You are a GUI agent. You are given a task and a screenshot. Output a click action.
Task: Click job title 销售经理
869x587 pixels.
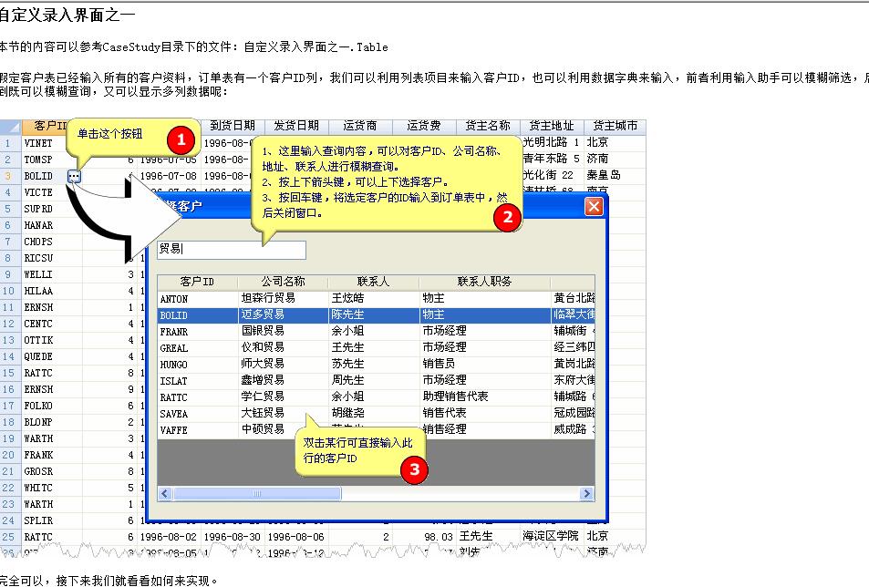[444, 429]
